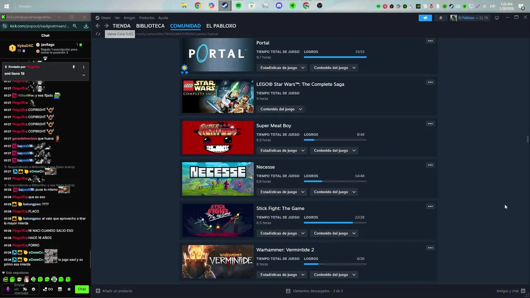Expand LEGO Star Wars Contenido del juego dropdown
530x298 pixels.
281,109
